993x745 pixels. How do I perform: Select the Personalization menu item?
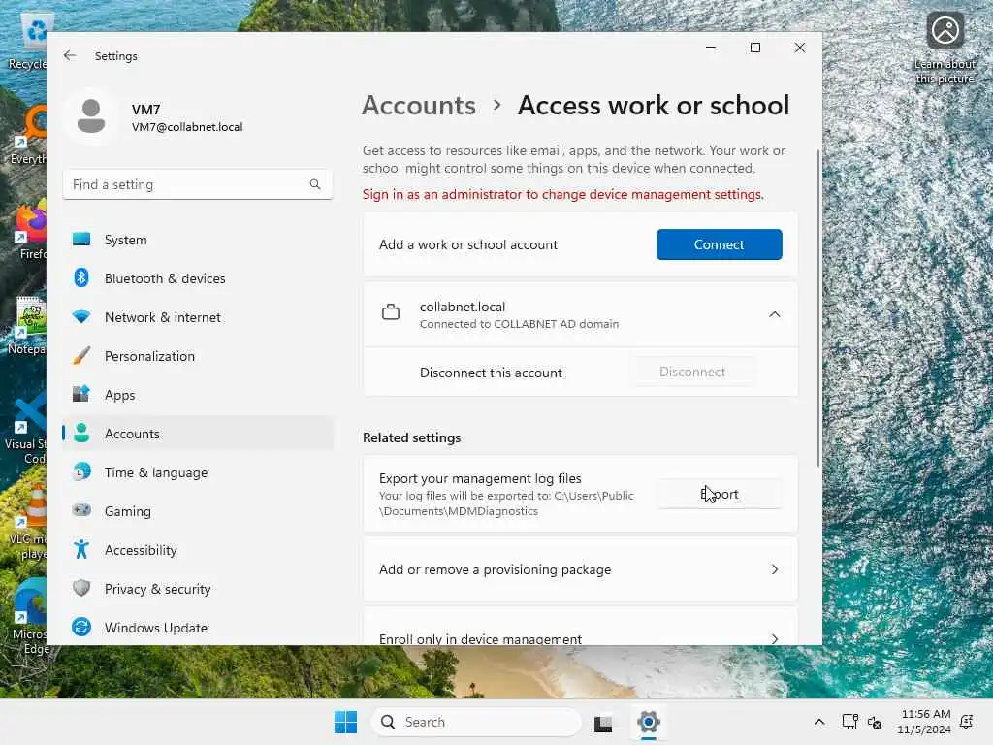[x=197, y=355]
